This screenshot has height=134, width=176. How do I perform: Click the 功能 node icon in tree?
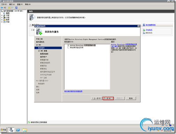(x=5, y=15)
